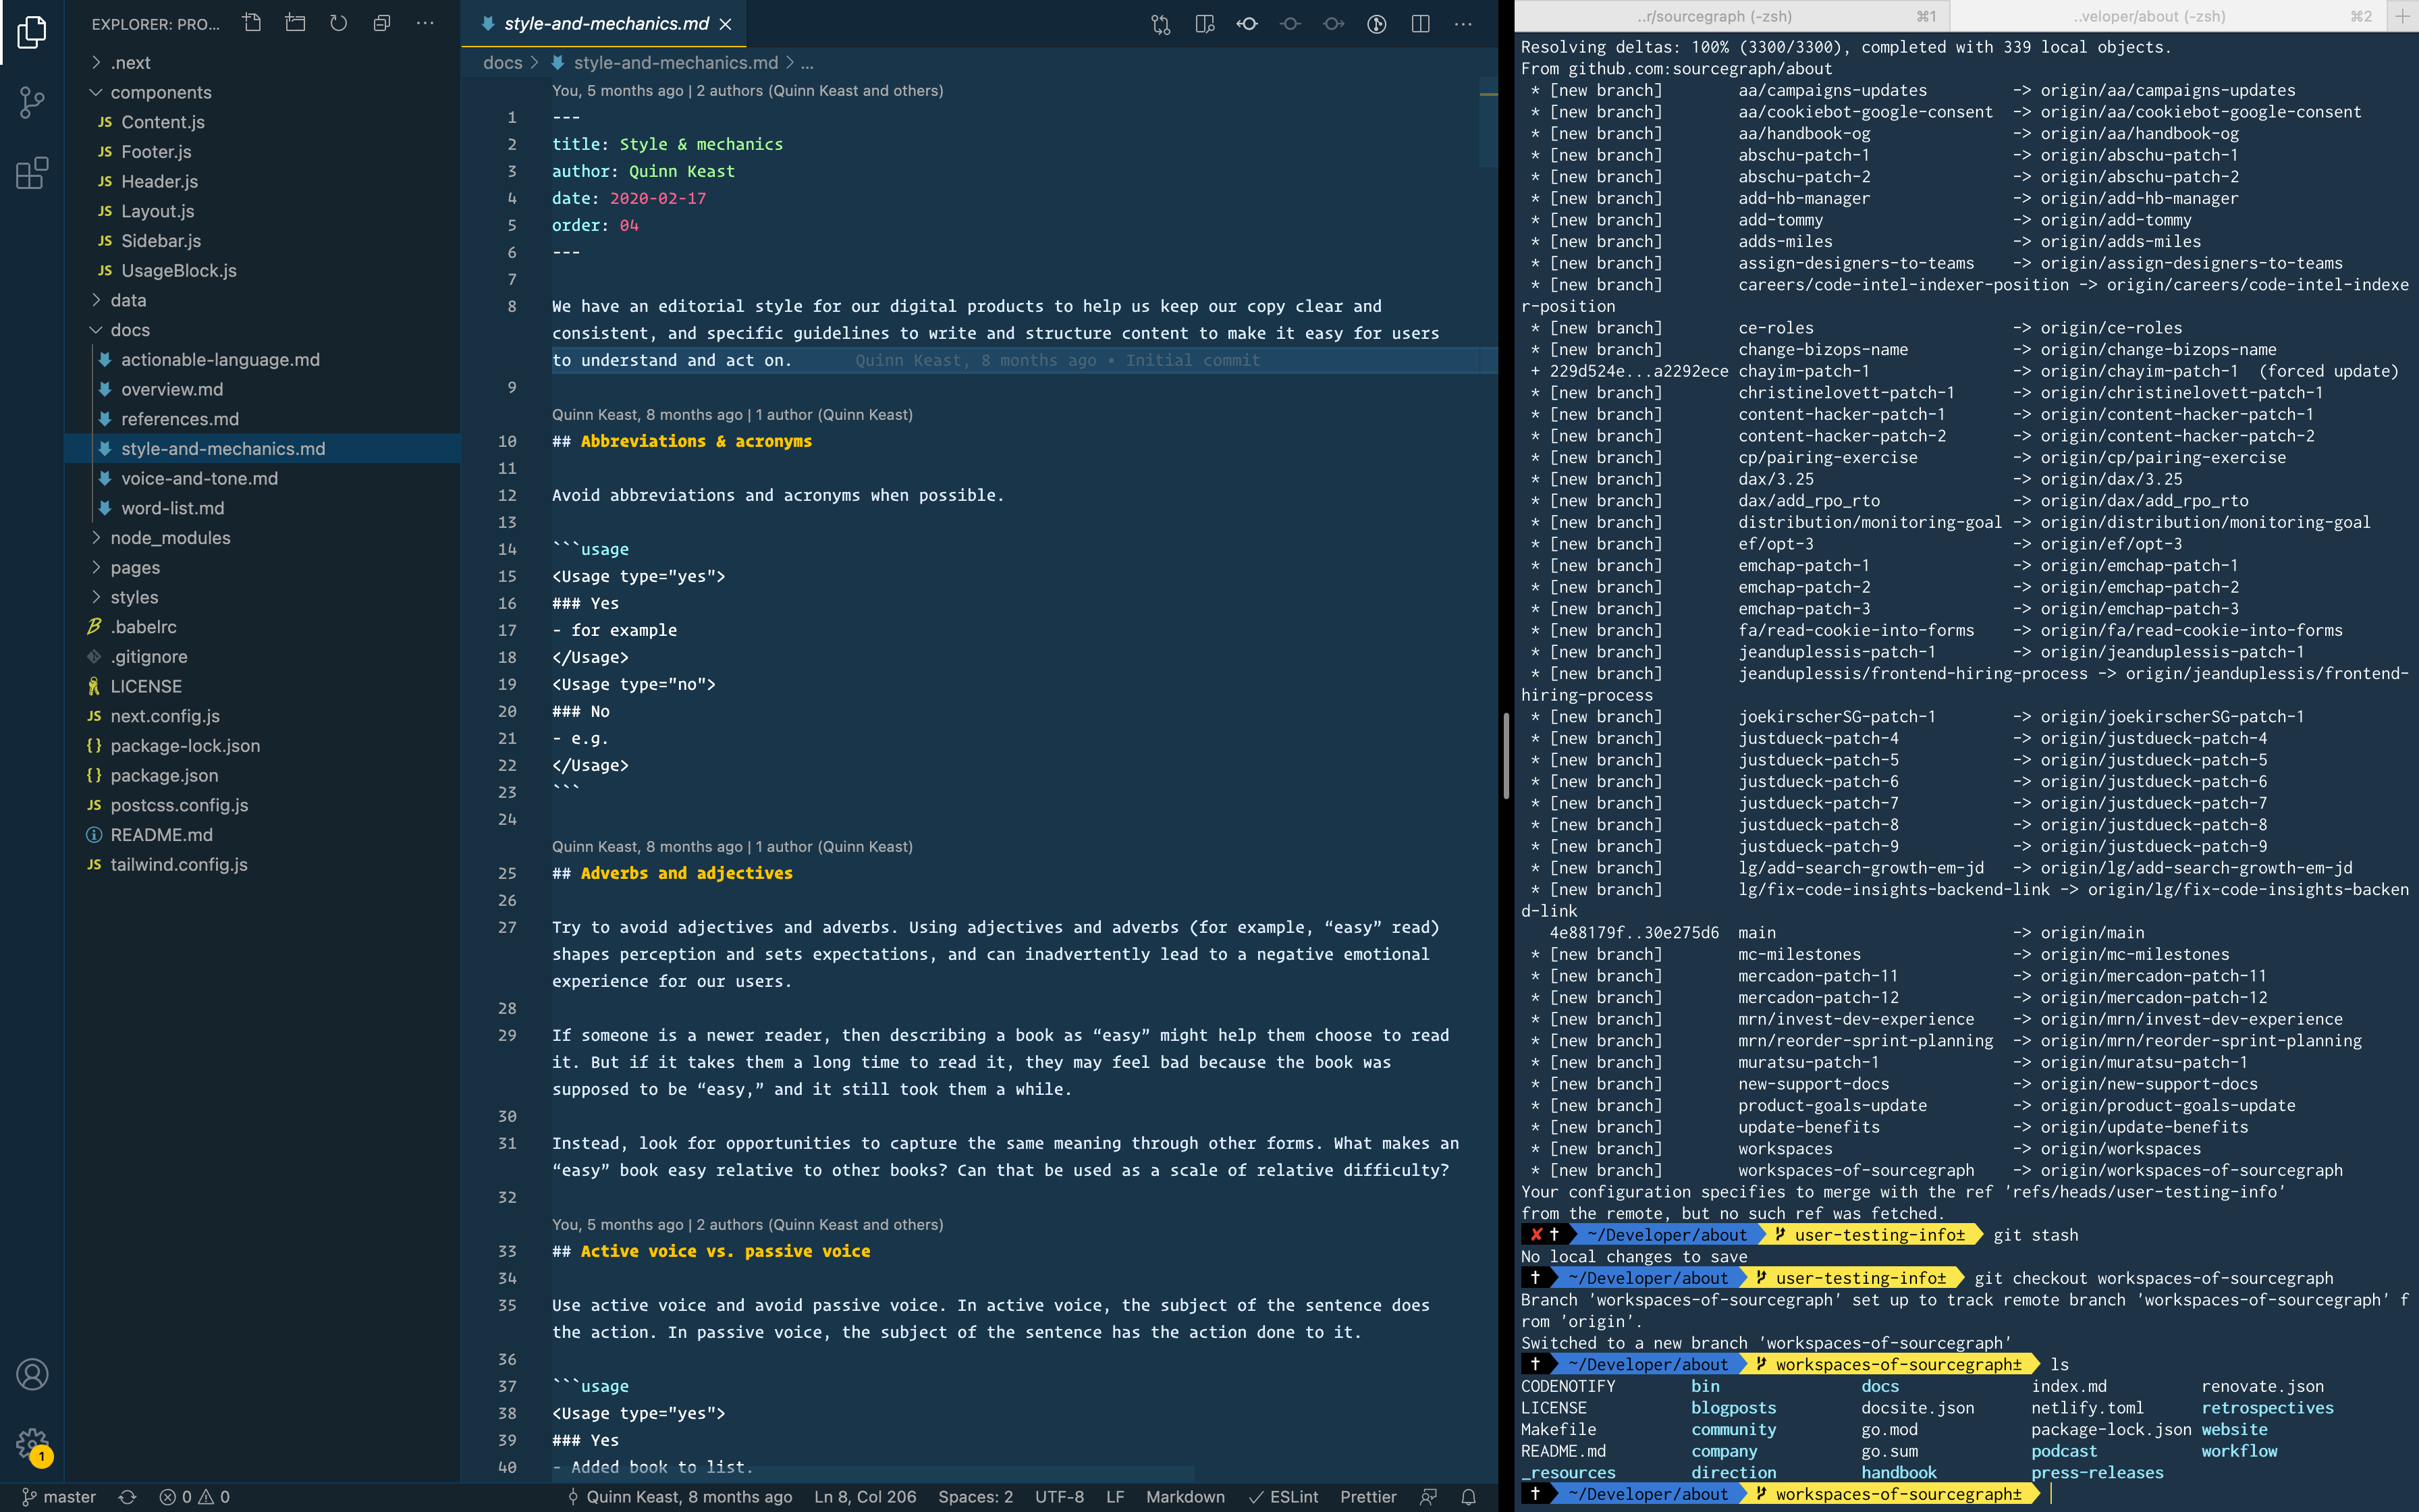Click the notifications bell in status bar
This screenshot has width=2419, height=1512.
(1469, 1497)
